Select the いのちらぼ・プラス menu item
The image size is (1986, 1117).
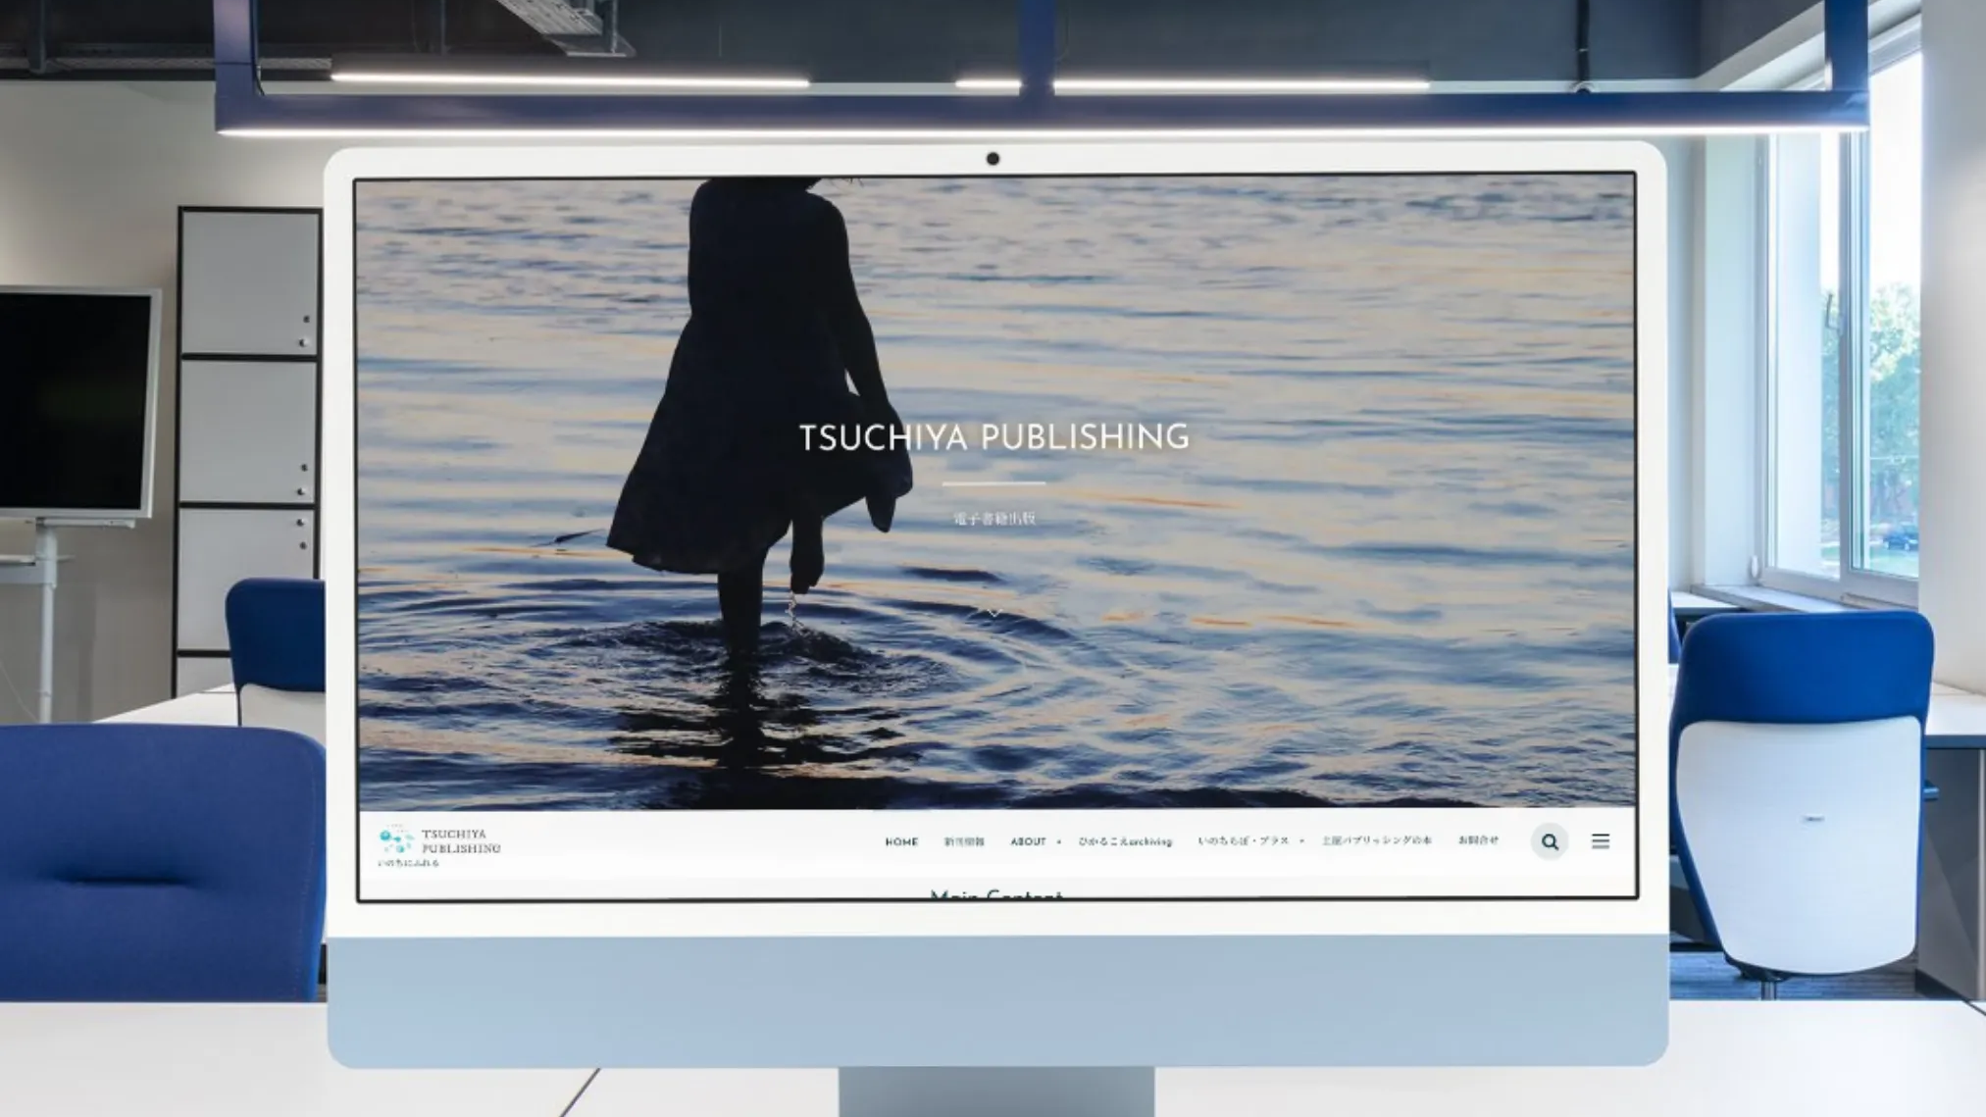pos(1243,841)
